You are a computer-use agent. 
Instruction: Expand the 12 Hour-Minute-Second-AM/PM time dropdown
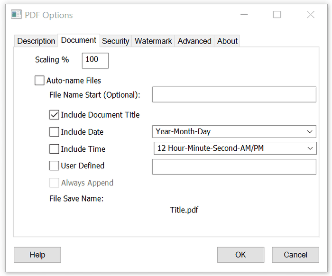point(235,148)
